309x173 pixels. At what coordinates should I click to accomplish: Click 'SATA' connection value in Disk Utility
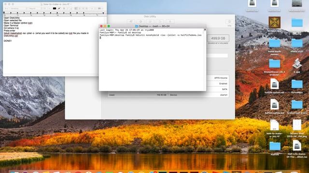pyautogui.click(x=225, y=89)
